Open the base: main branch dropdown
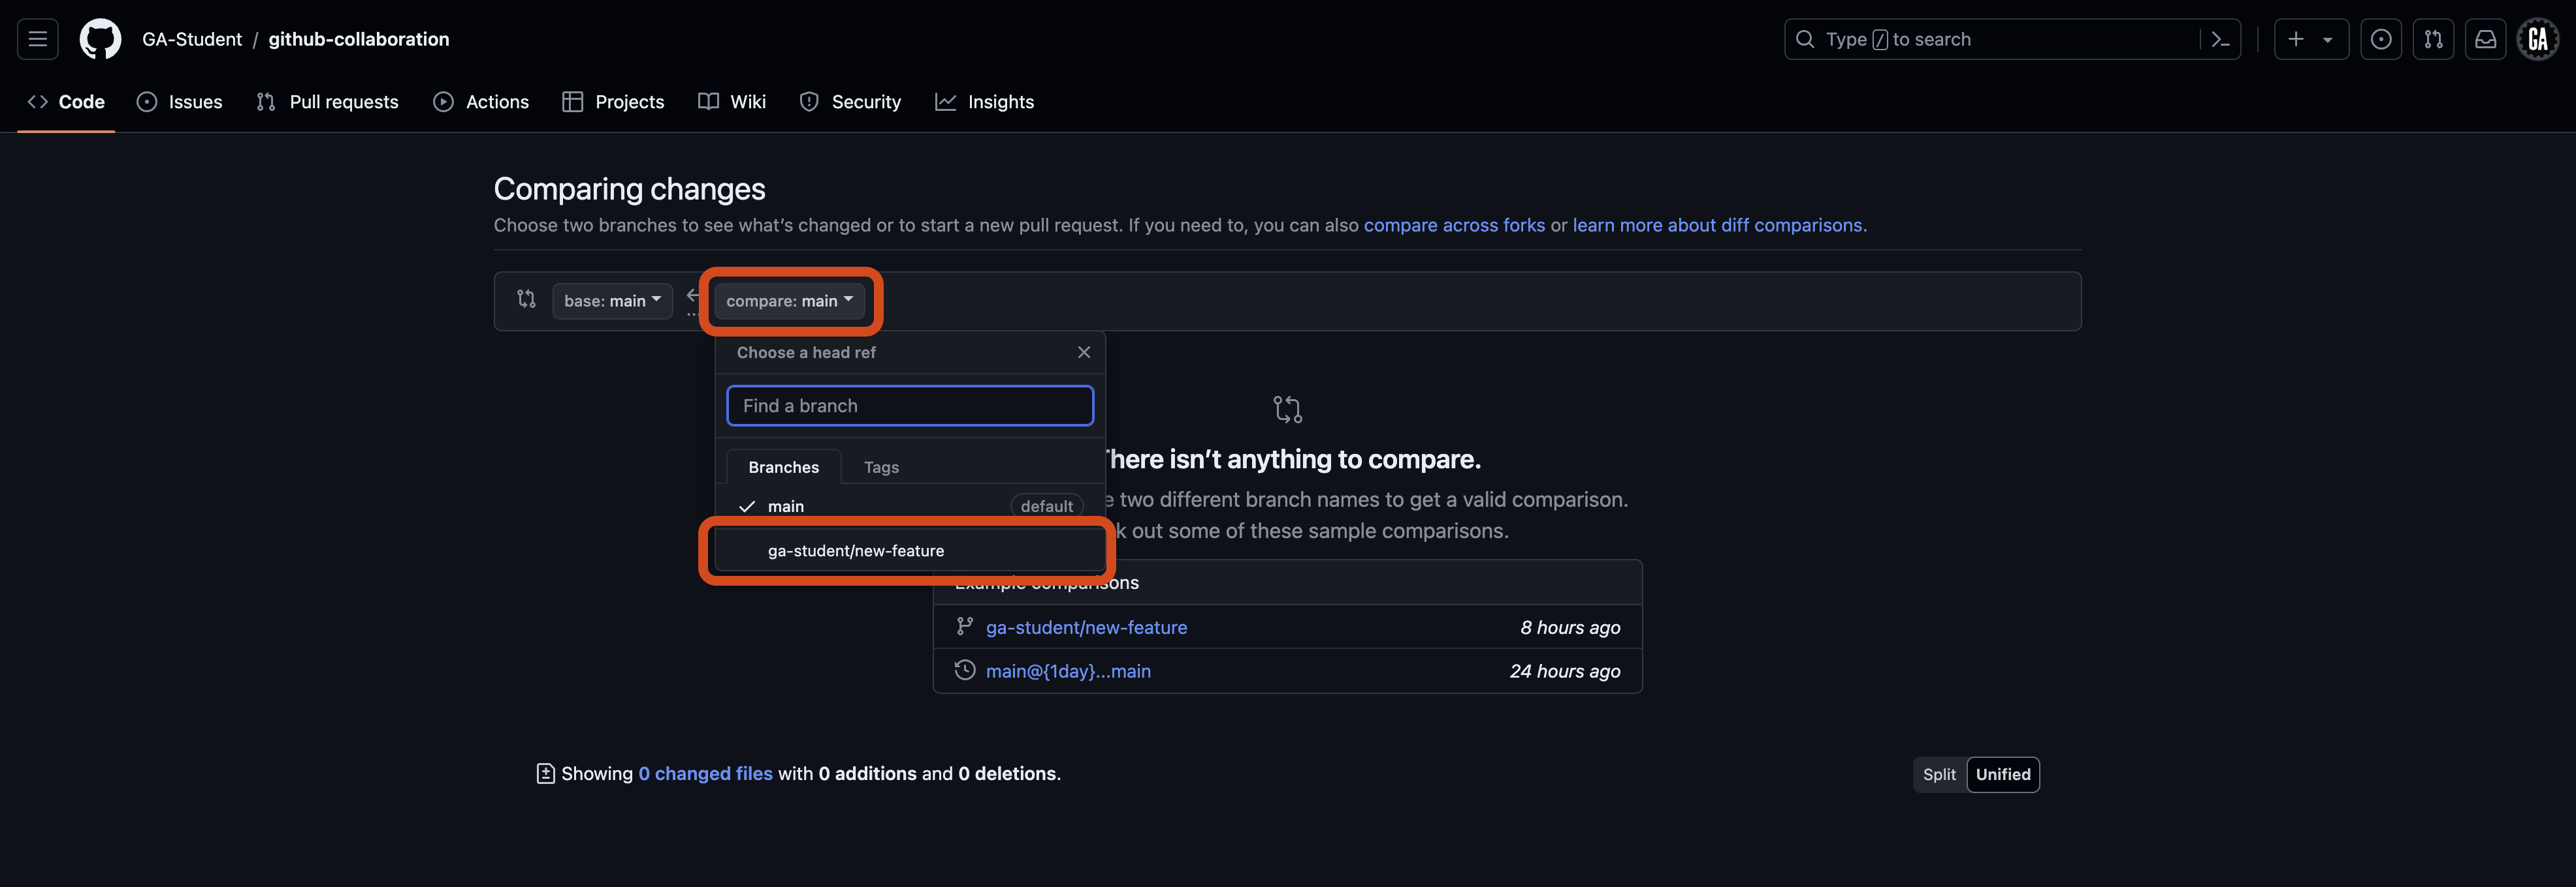 611,301
